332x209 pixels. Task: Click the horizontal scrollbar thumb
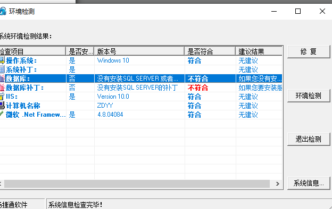pyautogui.click(x=137, y=184)
